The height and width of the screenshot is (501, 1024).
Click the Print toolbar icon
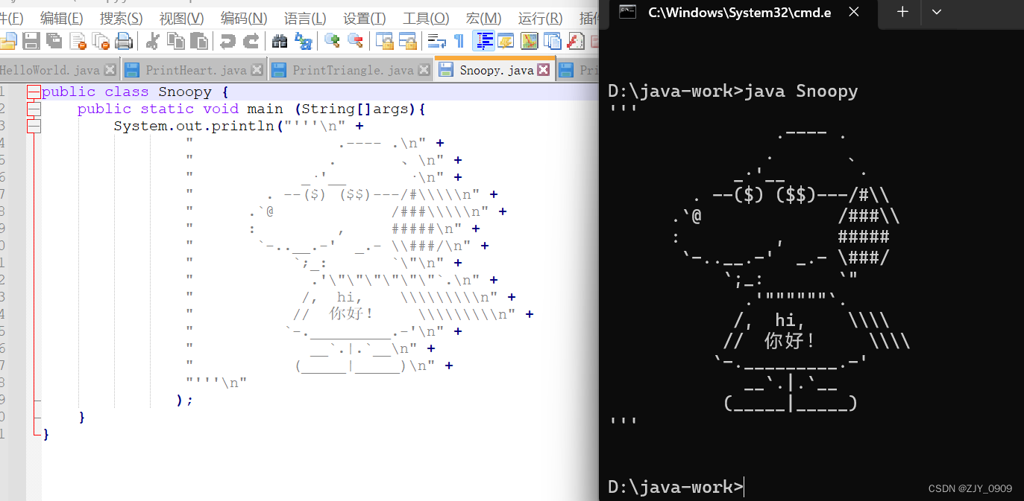pos(124,41)
